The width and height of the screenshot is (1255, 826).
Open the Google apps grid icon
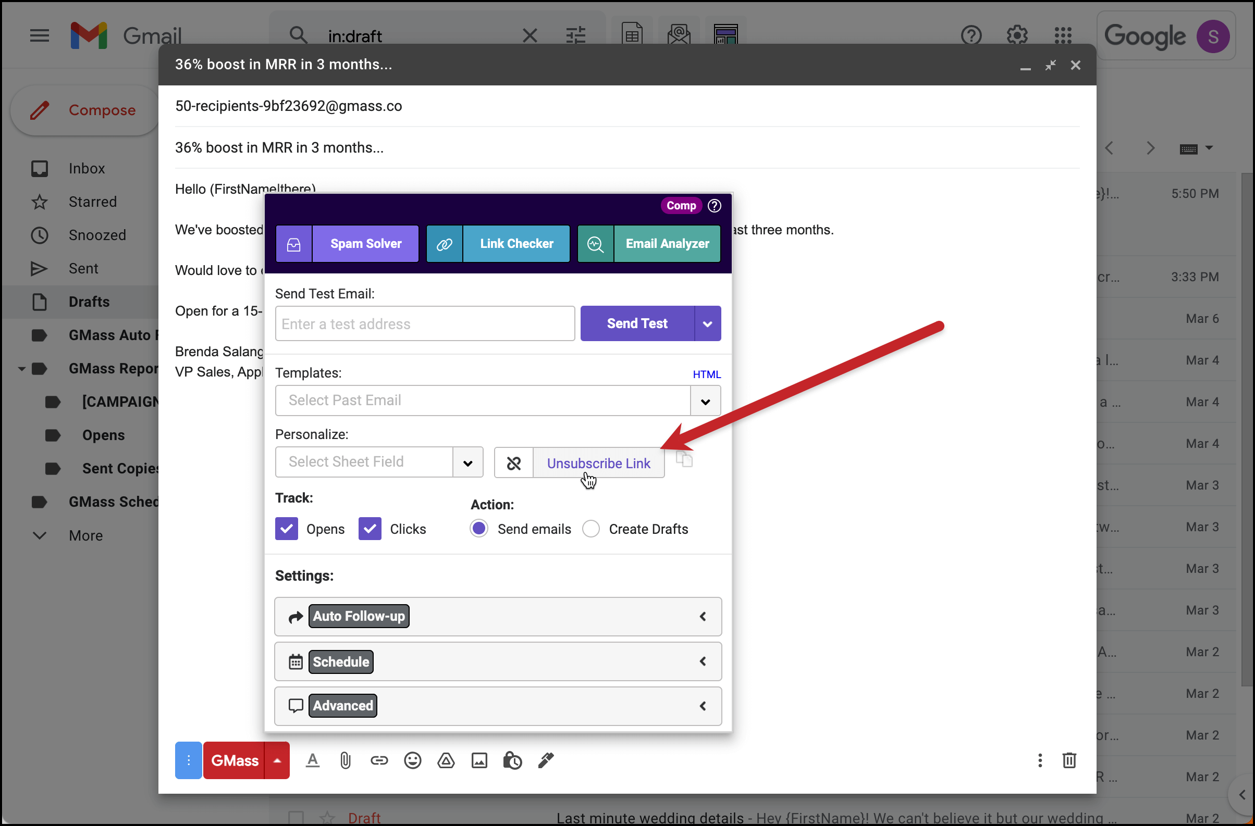1063,36
